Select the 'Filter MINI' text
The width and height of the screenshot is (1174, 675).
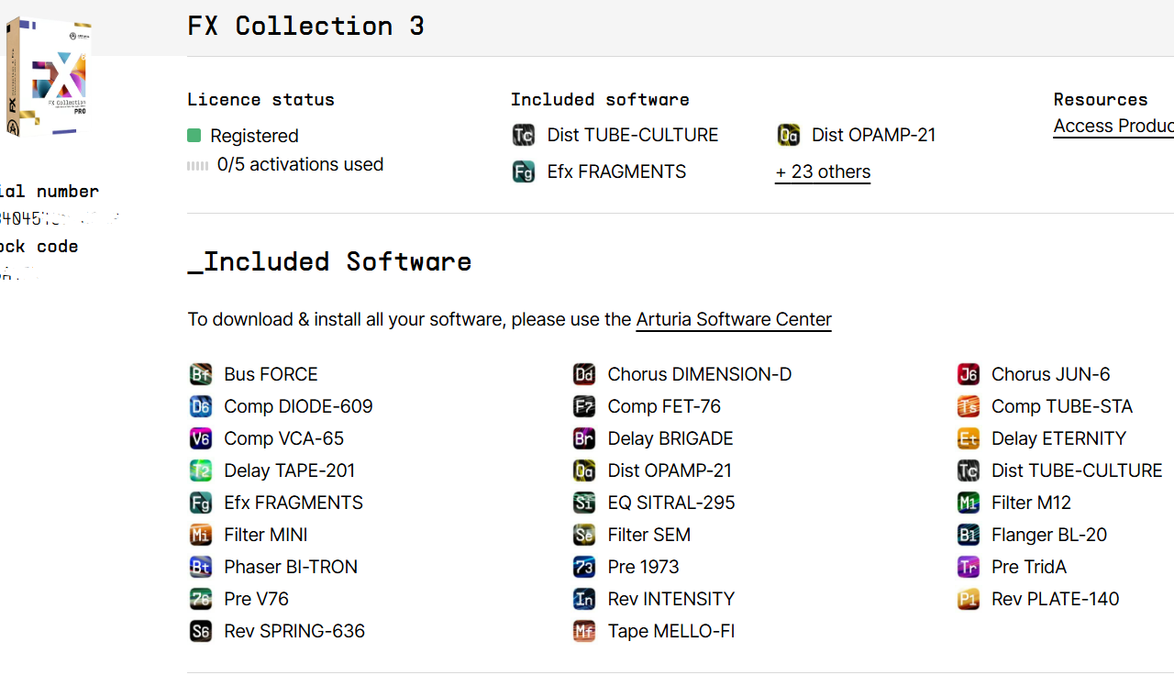point(265,535)
